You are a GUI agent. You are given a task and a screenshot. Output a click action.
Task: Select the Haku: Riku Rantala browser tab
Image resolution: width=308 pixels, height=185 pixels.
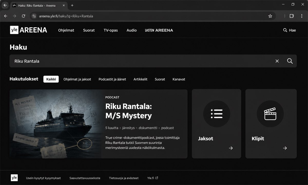[39, 5]
